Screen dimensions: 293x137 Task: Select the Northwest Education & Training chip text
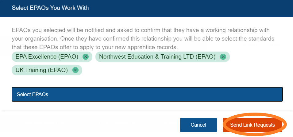click(x=157, y=57)
